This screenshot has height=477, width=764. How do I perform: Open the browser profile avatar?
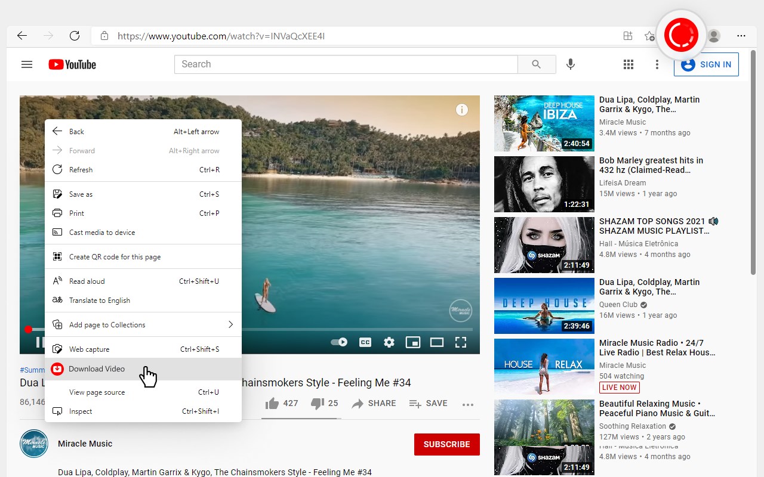(714, 36)
